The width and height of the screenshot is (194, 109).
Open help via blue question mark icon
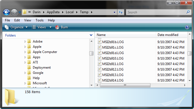pyautogui.click(x=187, y=27)
